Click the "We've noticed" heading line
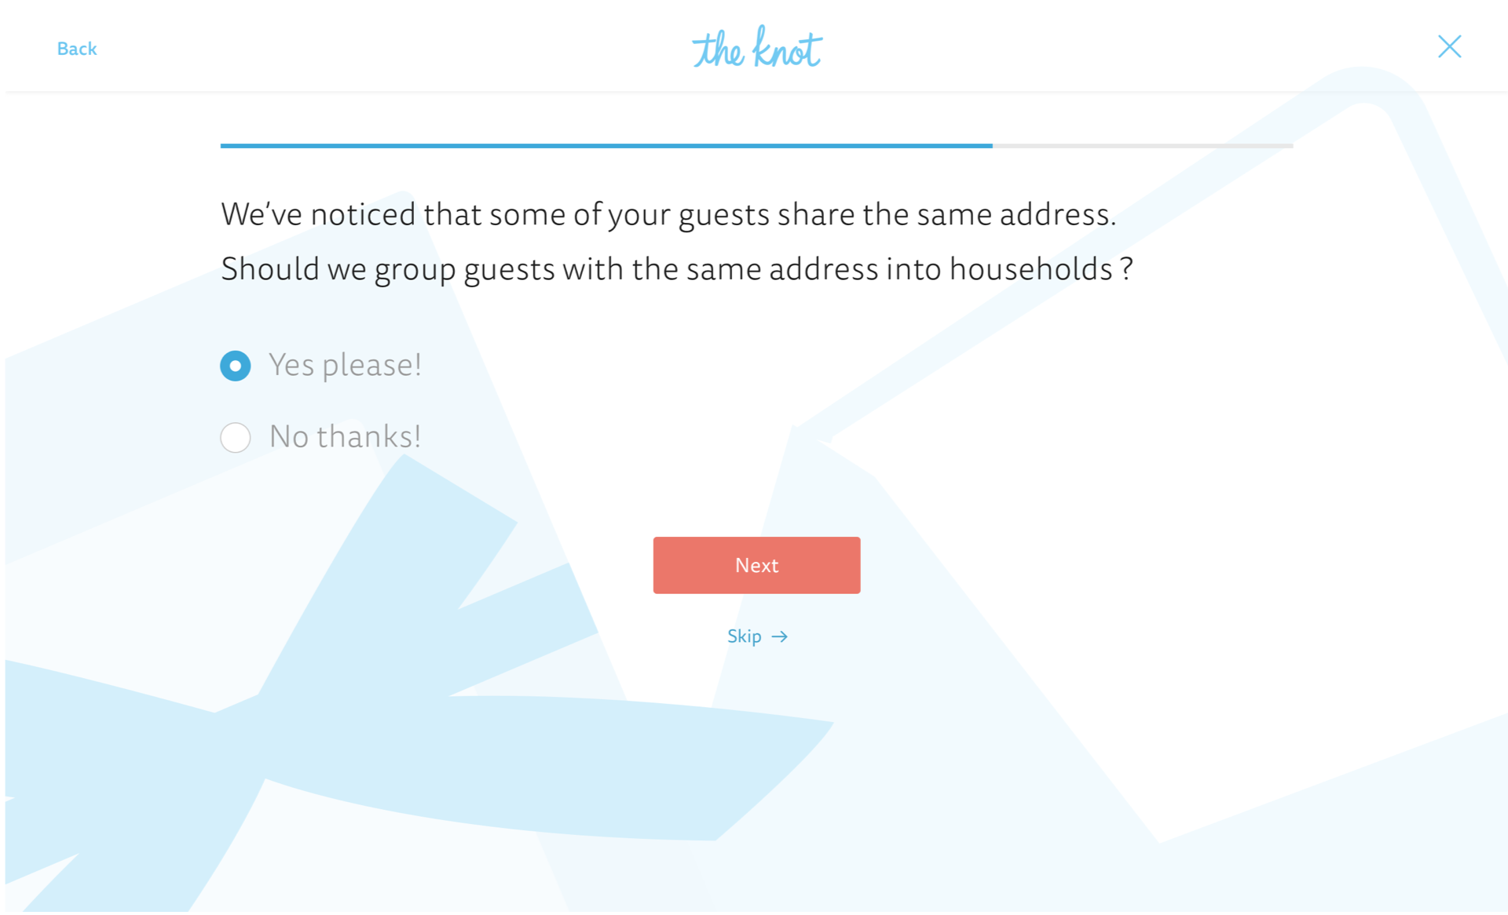The height and width of the screenshot is (915, 1508). point(668,214)
